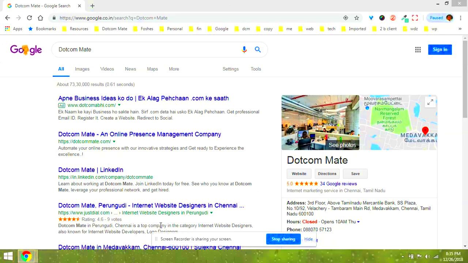Hide the screen sharing notification
The height and width of the screenshot is (263, 468).
tap(309, 239)
